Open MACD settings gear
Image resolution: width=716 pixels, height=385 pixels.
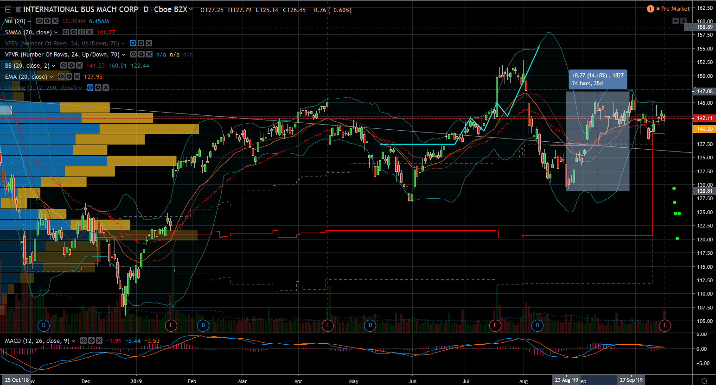pos(91,341)
